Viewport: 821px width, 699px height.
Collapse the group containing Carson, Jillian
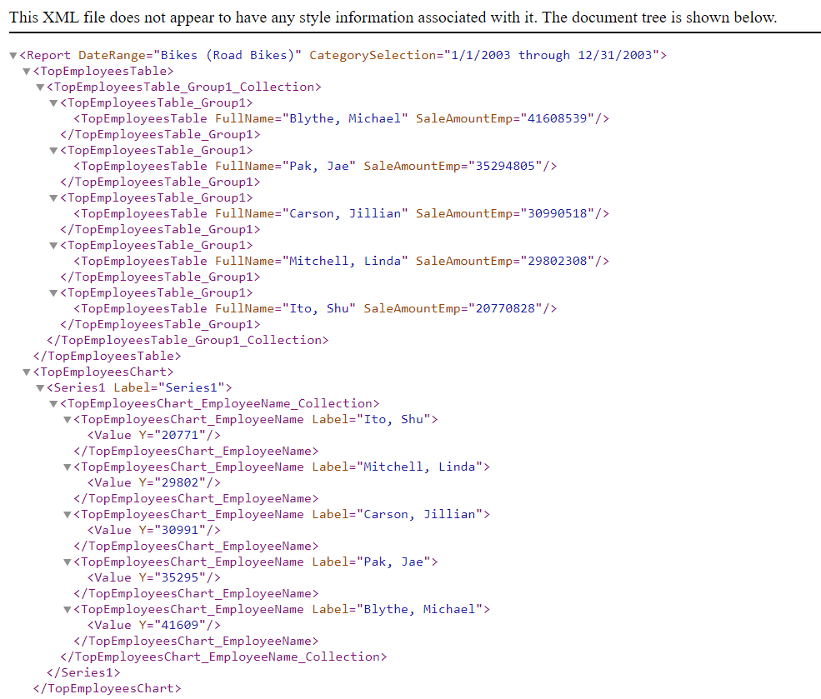[x=53, y=197]
